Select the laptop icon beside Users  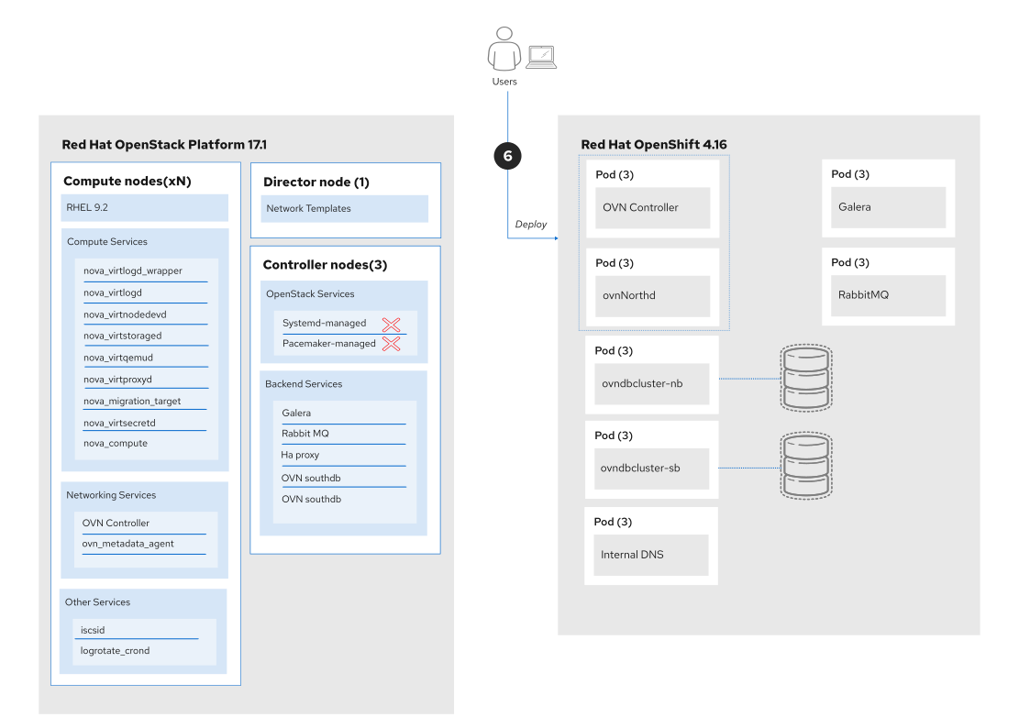click(542, 55)
